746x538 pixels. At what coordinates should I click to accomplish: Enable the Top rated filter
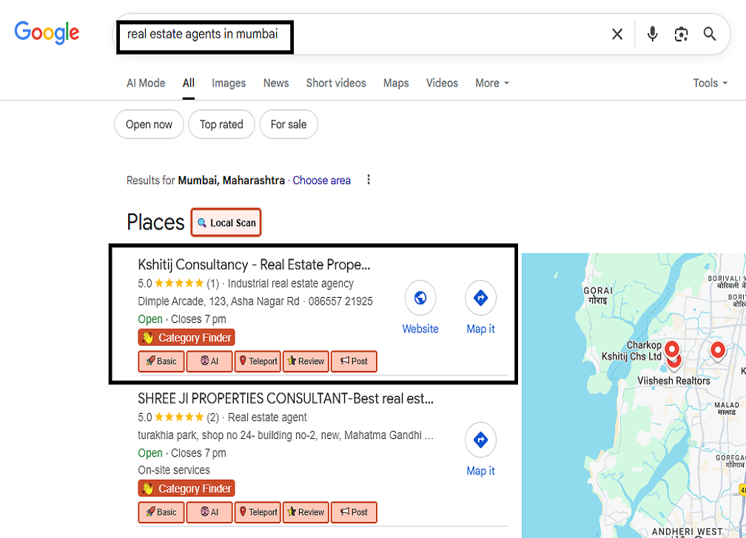coord(221,124)
